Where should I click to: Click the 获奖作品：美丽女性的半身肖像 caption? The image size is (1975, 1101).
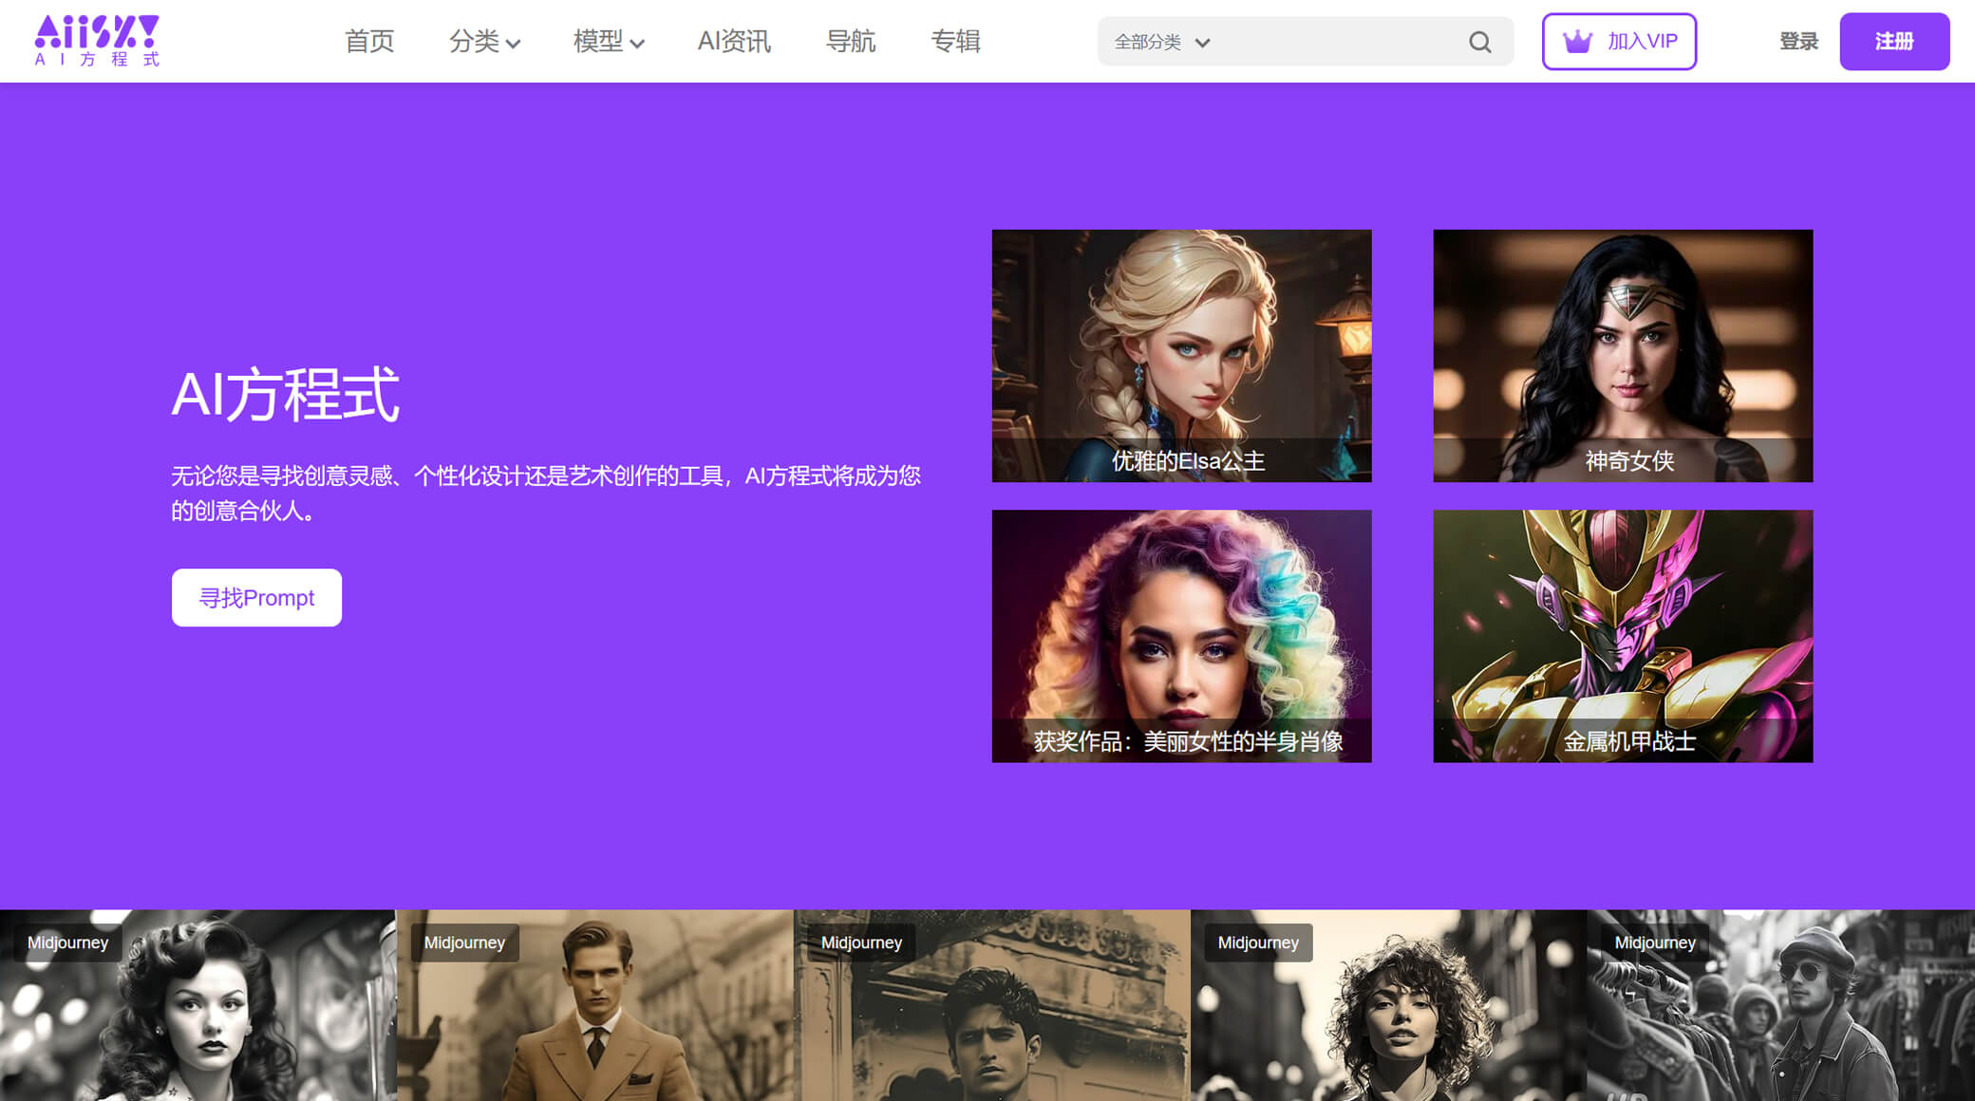tap(1188, 741)
